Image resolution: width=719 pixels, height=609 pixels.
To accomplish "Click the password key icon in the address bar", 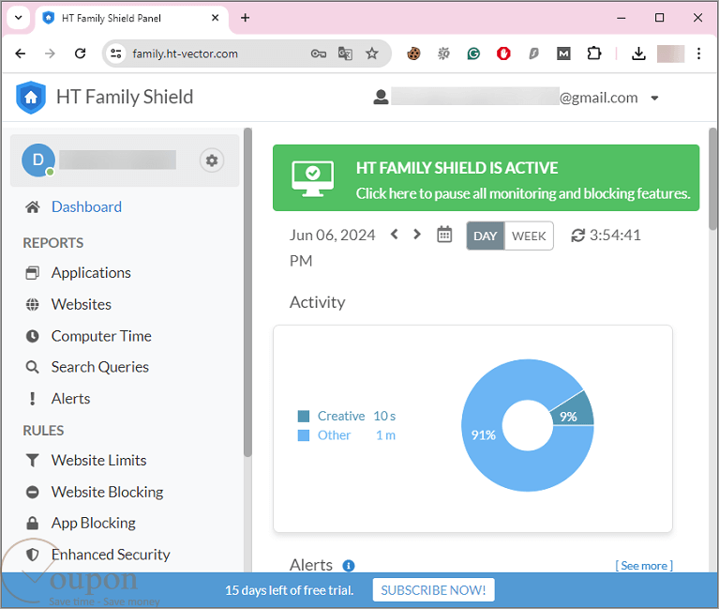I will point(318,53).
